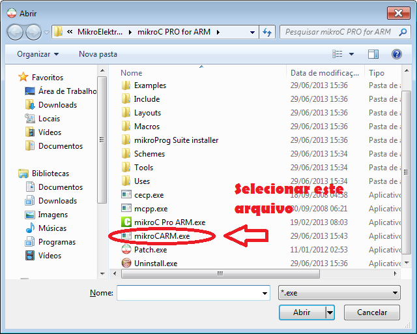This screenshot has height=334, width=417.
Task: Select the Uses folder row
Action: [142, 181]
